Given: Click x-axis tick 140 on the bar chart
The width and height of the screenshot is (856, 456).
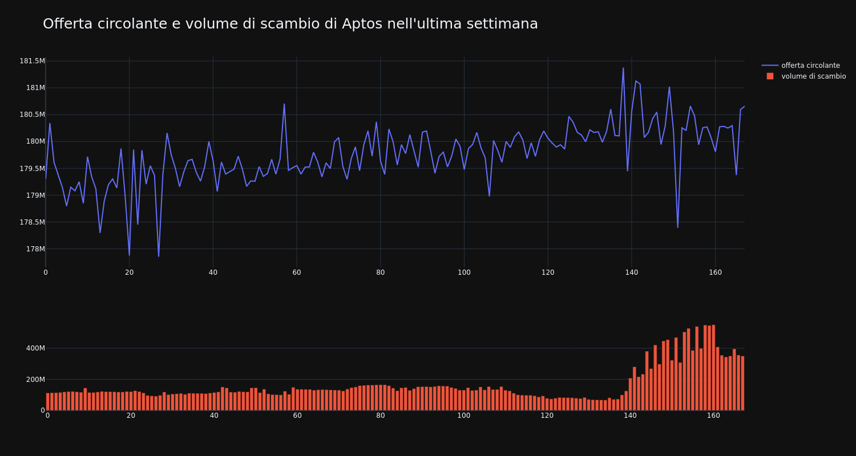Looking at the screenshot, I should coord(631,416).
